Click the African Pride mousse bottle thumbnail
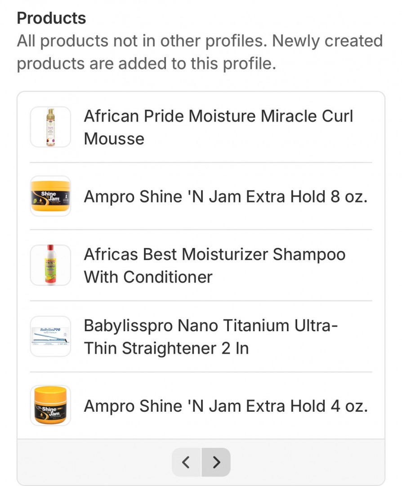 [x=50, y=127]
